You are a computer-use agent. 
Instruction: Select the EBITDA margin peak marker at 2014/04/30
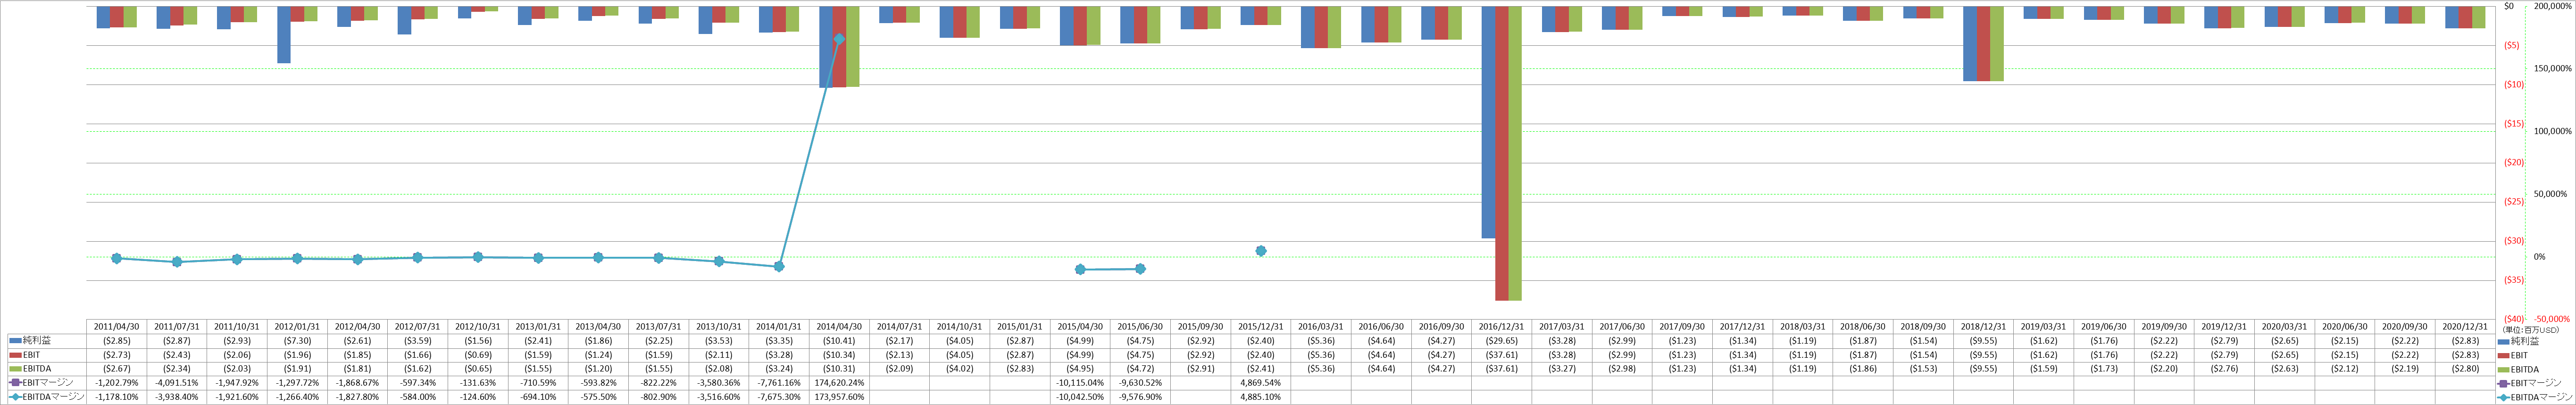click(x=839, y=39)
